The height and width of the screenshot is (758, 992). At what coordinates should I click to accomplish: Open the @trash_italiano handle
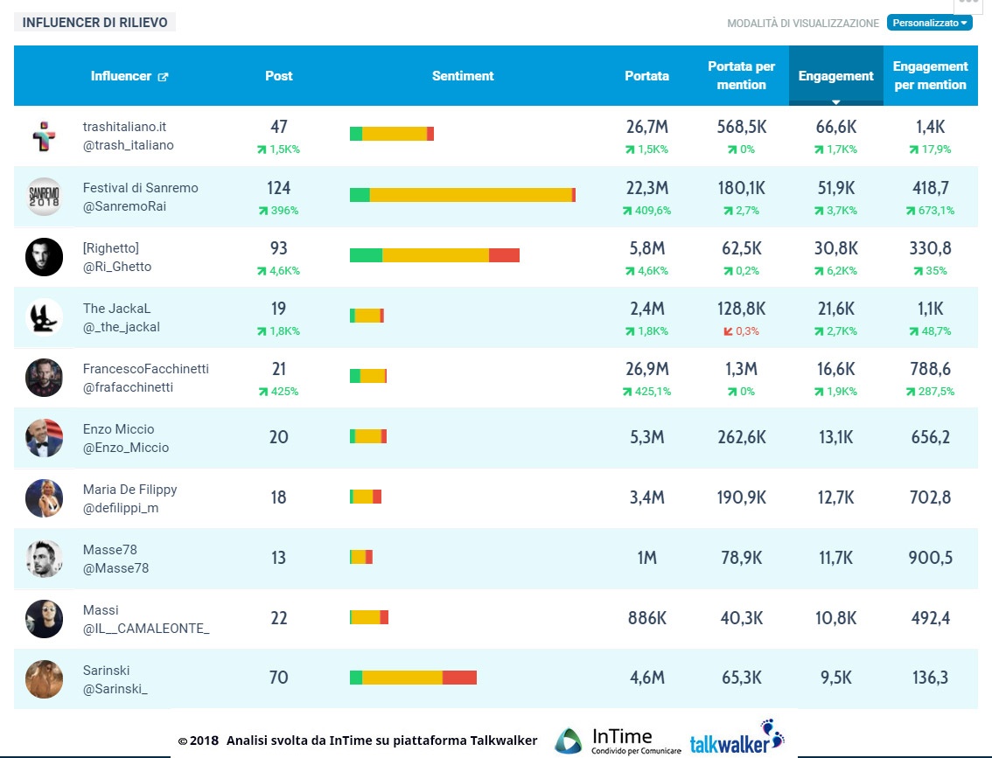tap(129, 145)
